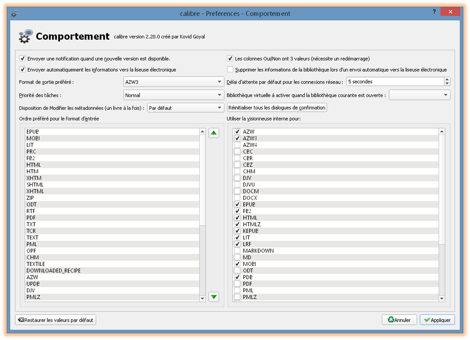Viewport: 470px width, 340px height.
Task: Select TCR in the input format order list
Action: [x=112, y=231]
